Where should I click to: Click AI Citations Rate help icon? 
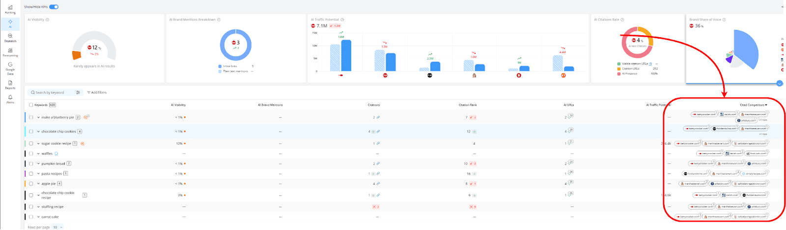622,20
